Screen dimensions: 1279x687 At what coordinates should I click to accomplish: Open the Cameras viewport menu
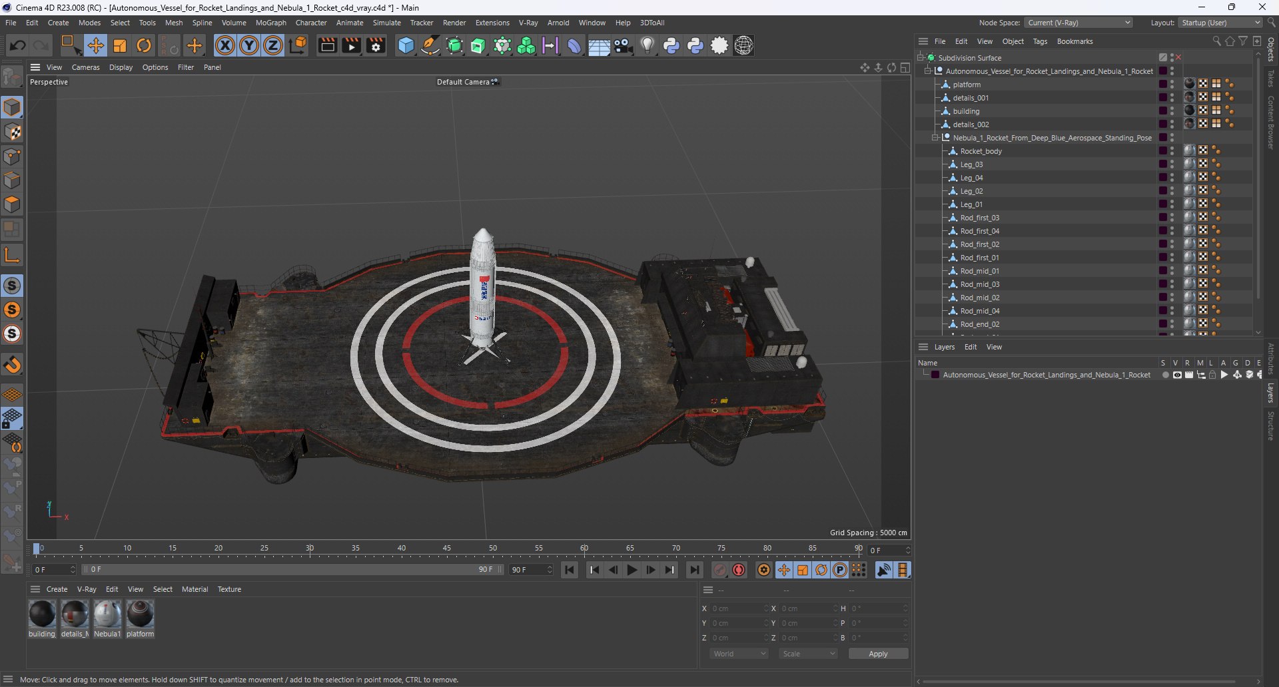point(85,67)
